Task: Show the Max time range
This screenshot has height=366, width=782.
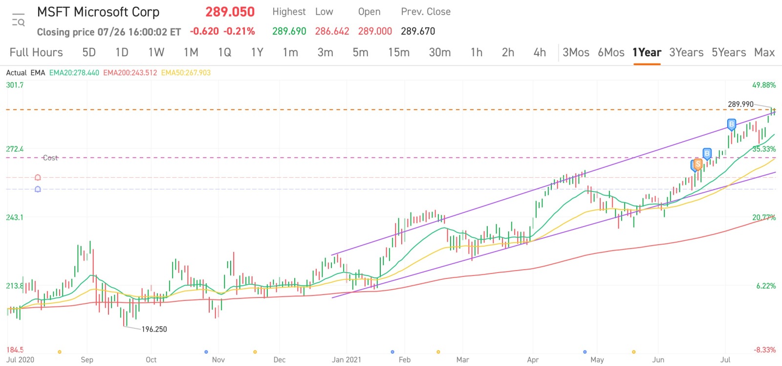Action: click(764, 52)
